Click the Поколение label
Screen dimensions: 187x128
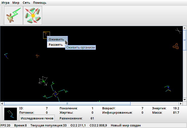[x=69, y=108]
